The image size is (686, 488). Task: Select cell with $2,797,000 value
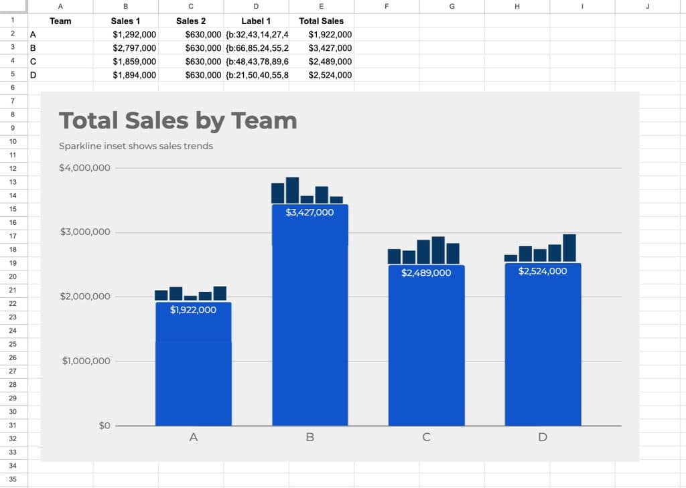tap(125, 48)
